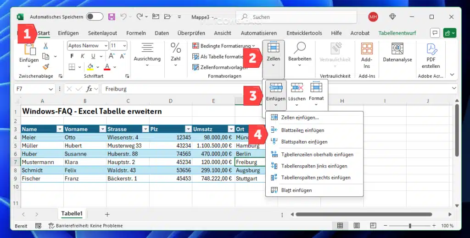Open the Daten tab
Screen dimensions: 470x238
[162, 33]
